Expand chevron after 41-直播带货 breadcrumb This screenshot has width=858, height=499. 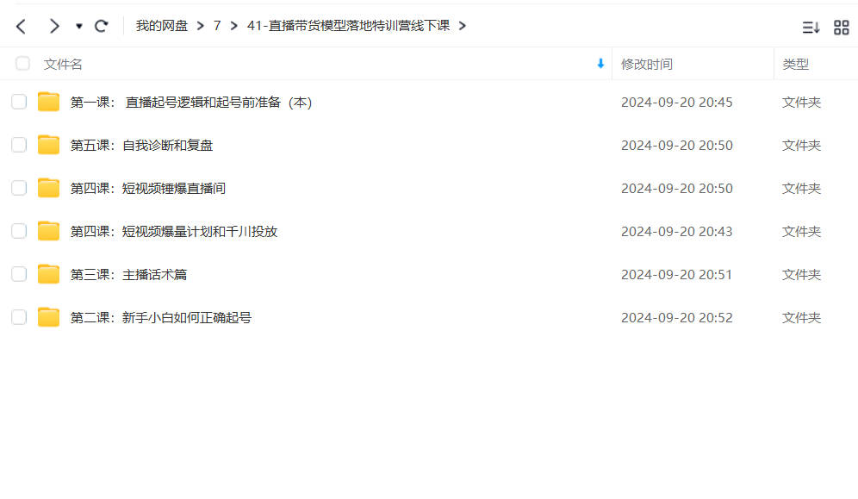[463, 26]
